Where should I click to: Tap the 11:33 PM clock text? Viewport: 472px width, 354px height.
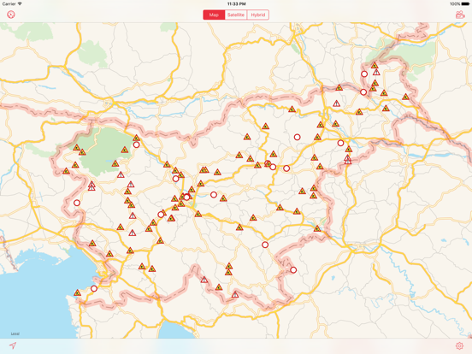236,4
